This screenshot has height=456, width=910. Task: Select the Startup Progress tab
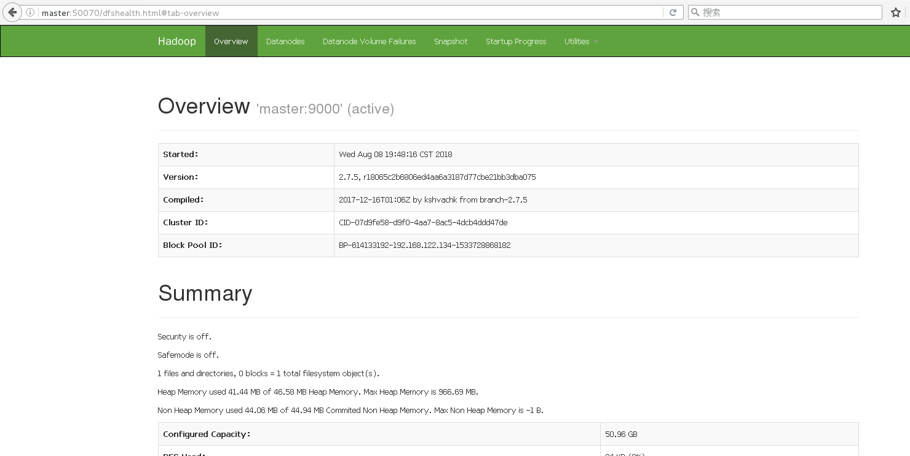tap(516, 42)
